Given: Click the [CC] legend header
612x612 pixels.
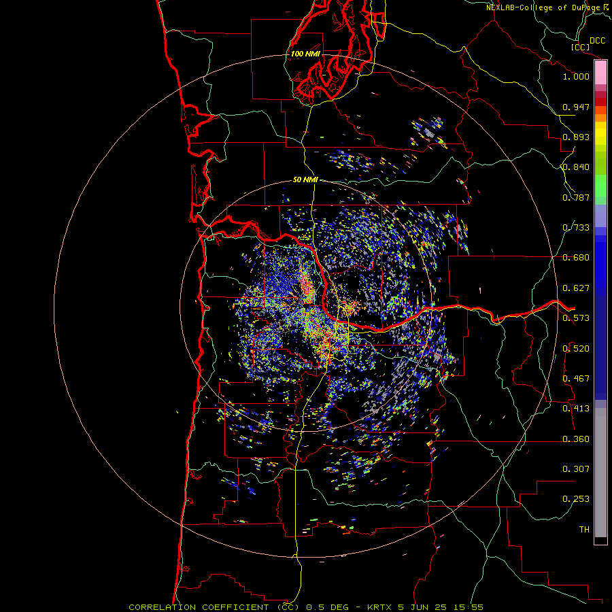Looking at the screenshot, I should [x=580, y=47].
